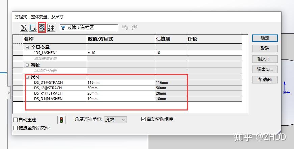
Task: Click the row header of DS_LASHEN
Action: click(18, 53)
